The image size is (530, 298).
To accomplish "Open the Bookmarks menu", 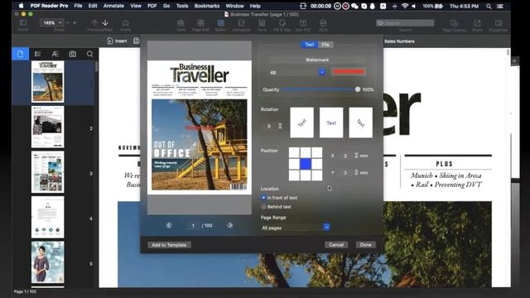I will click(206, 6).
